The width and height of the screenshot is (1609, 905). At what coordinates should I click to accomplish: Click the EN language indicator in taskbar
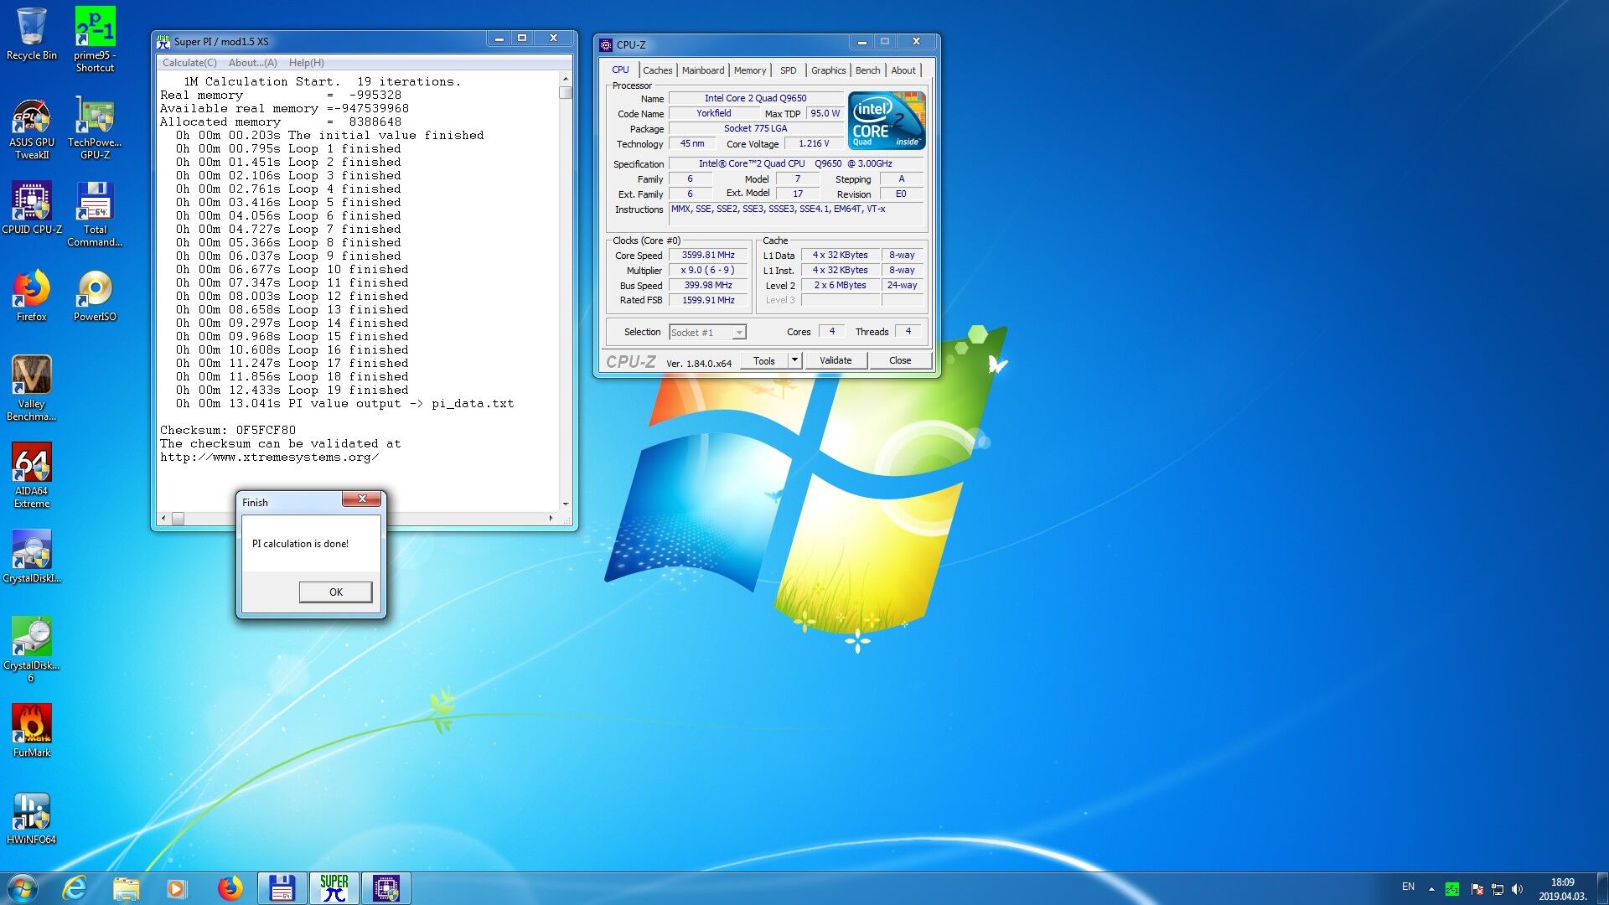[1408, 887]
